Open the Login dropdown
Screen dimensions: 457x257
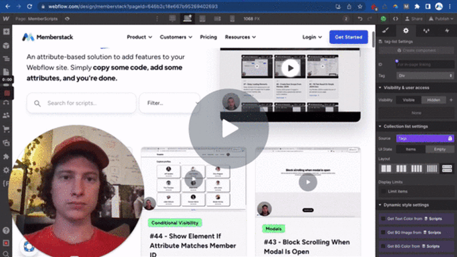click(x=312, y=37)
